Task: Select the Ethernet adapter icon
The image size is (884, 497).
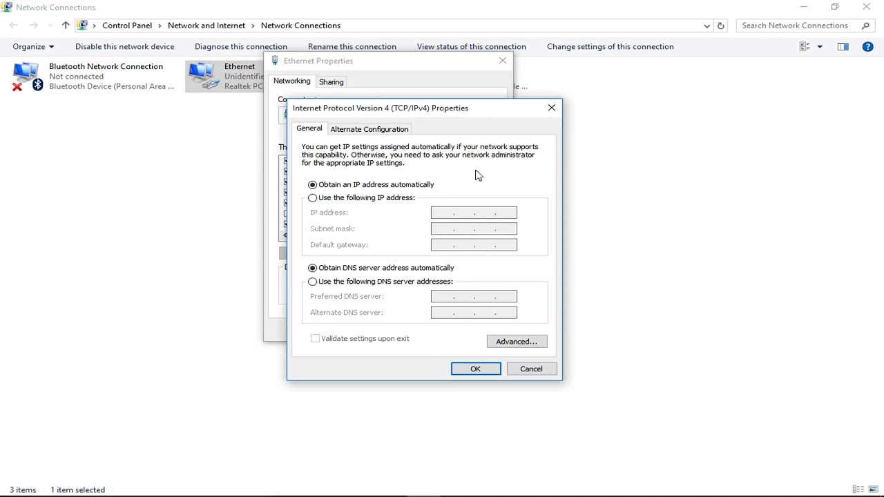Action: coord(203,76)
